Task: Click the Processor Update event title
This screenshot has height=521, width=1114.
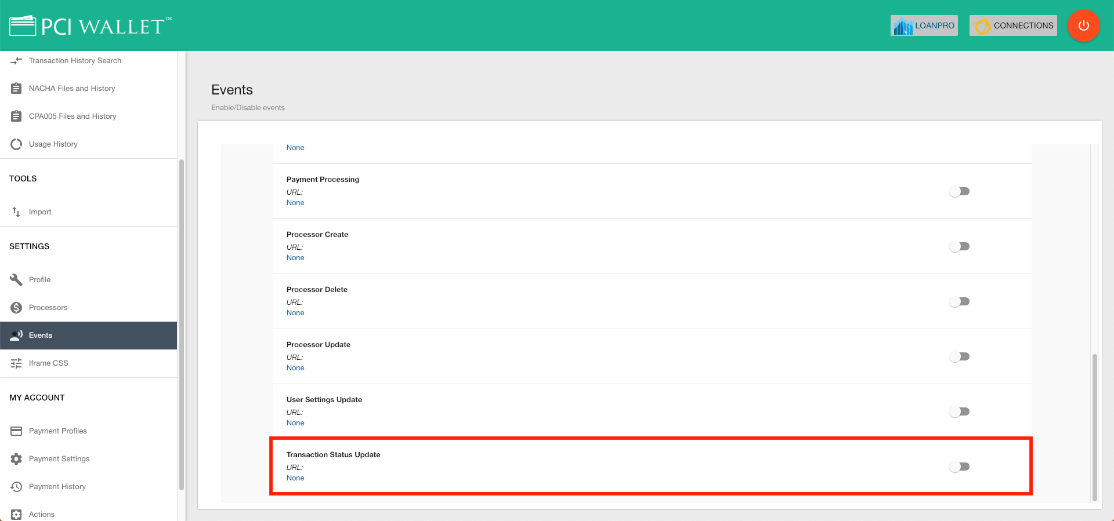Action: 319,344
